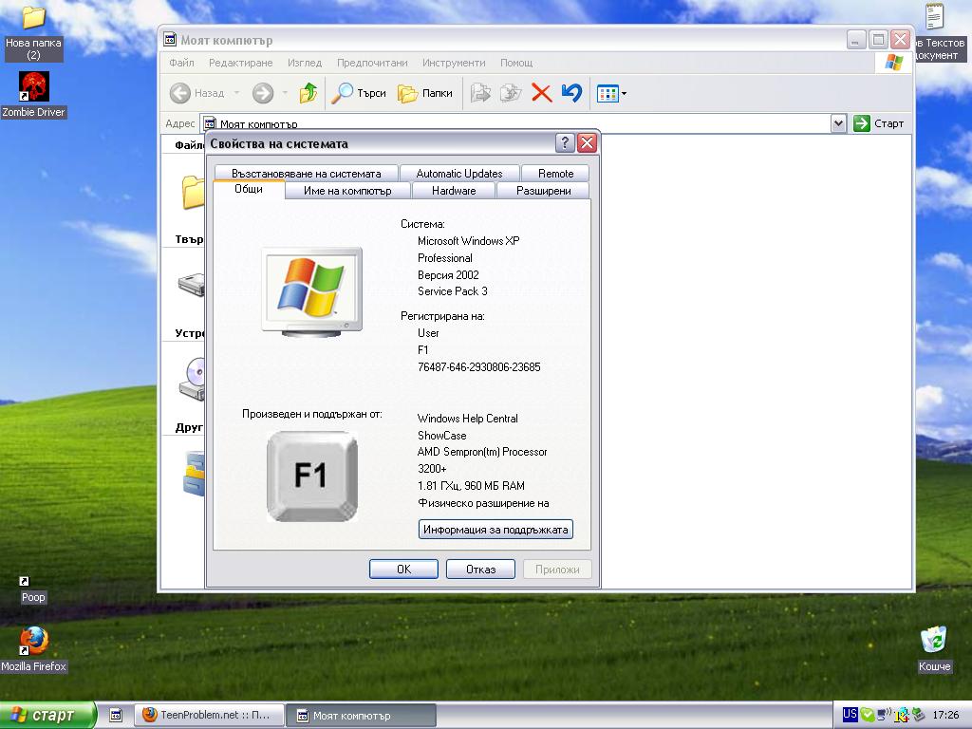Click the Move To folder icon

[x=480, y=94]
